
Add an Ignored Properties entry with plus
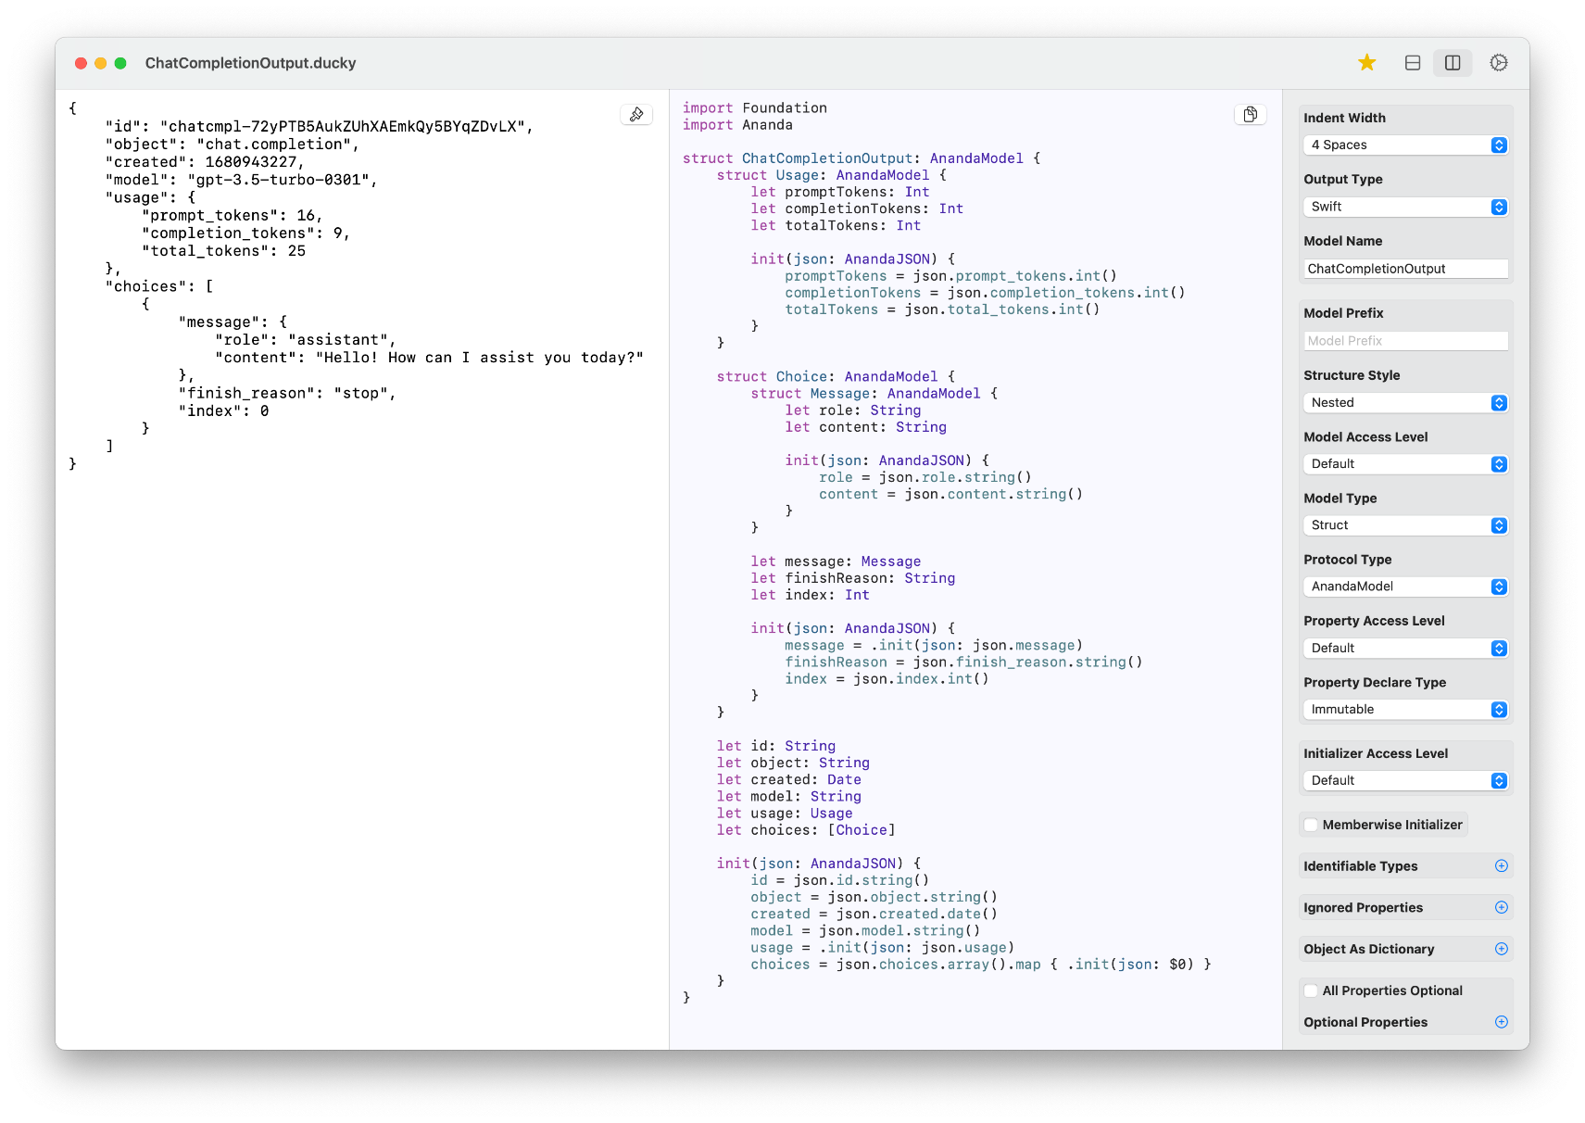click(1501, 908)
